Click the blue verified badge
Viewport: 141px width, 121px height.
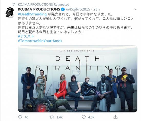click(63, 9)
